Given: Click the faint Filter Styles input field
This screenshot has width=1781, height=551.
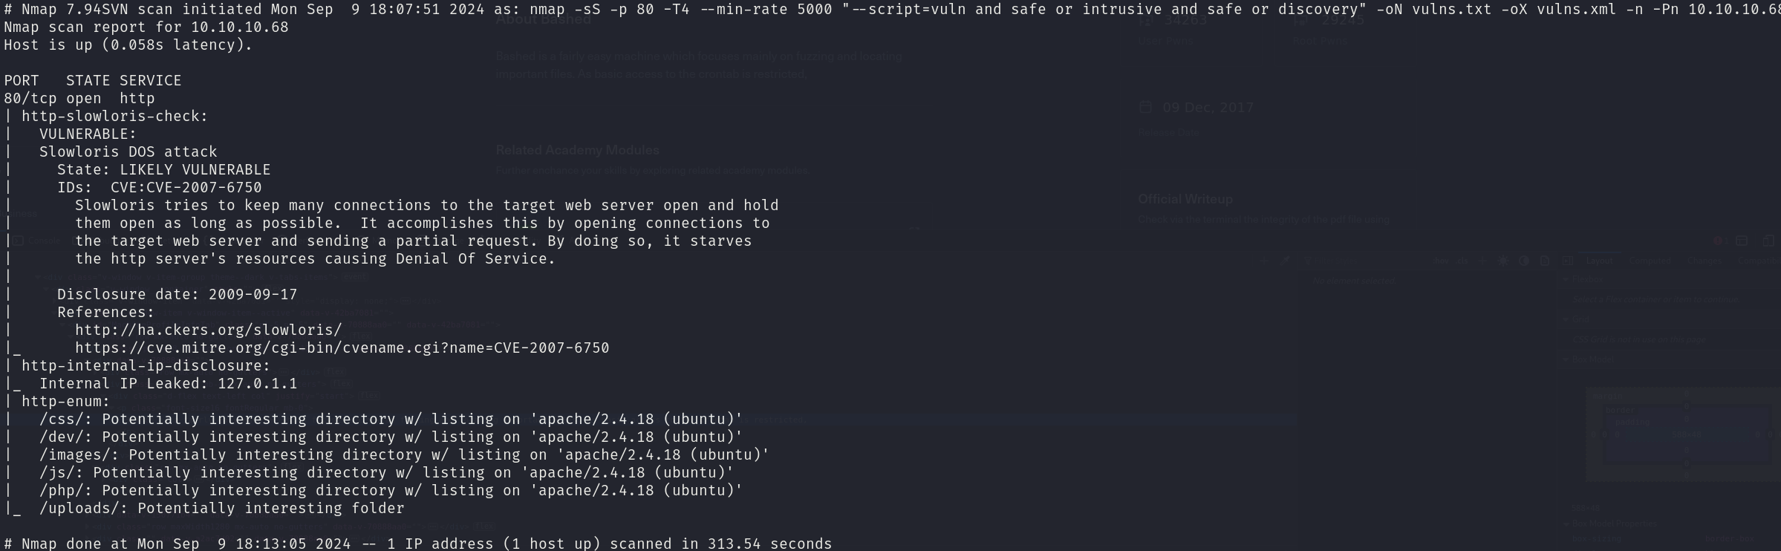Looking at the screenshot, I should pos(1367,261).
